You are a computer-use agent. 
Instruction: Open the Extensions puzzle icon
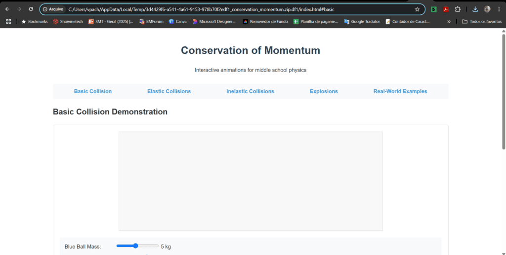458,9
